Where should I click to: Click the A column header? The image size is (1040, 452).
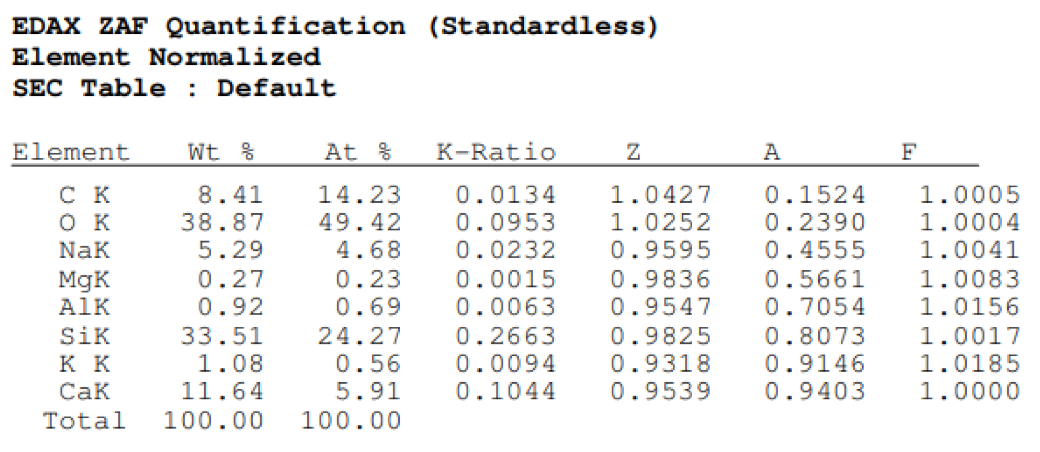pyautogui.click(x=772, y=152)
